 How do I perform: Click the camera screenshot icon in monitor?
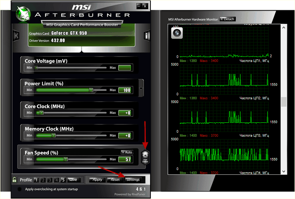pos(177,33)
